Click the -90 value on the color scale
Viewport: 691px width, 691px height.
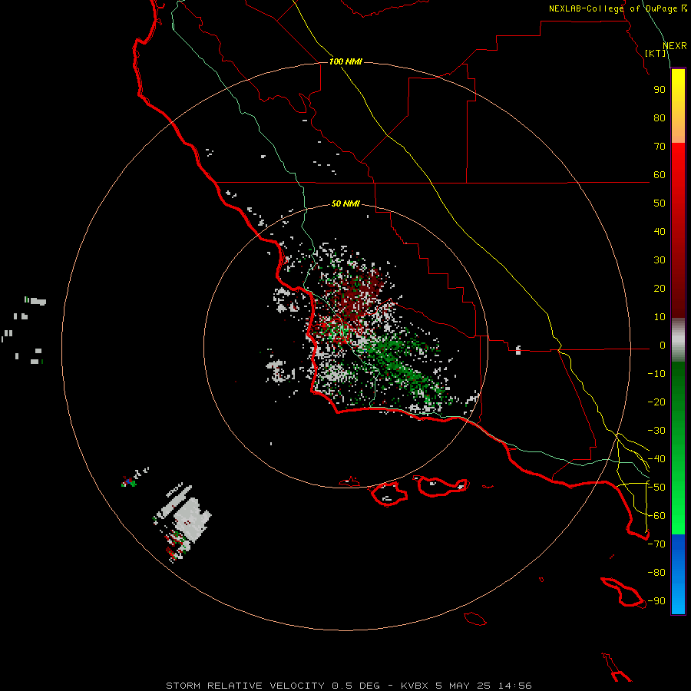click(x=656, y=601)
